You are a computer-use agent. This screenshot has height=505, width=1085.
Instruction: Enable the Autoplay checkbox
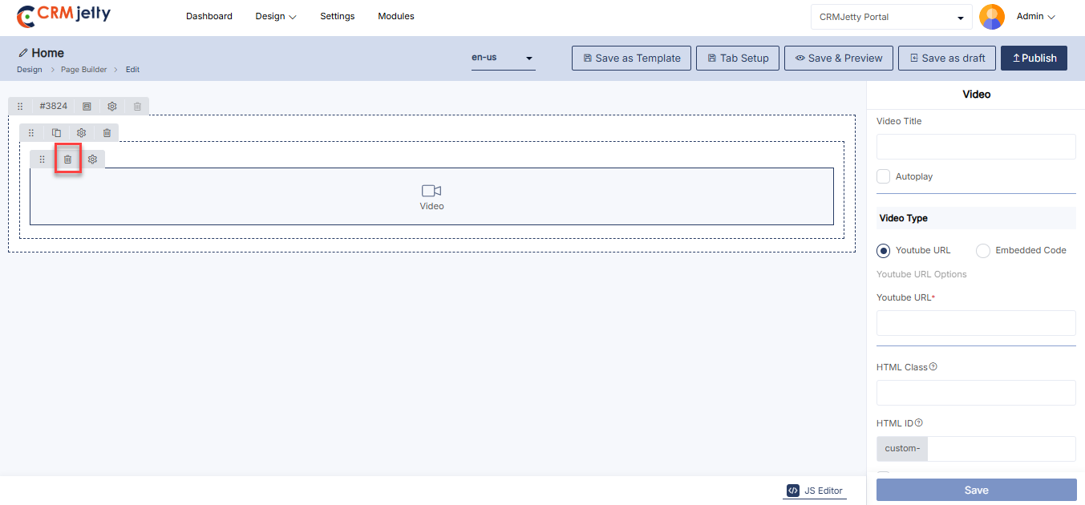(x=884, y=176)
